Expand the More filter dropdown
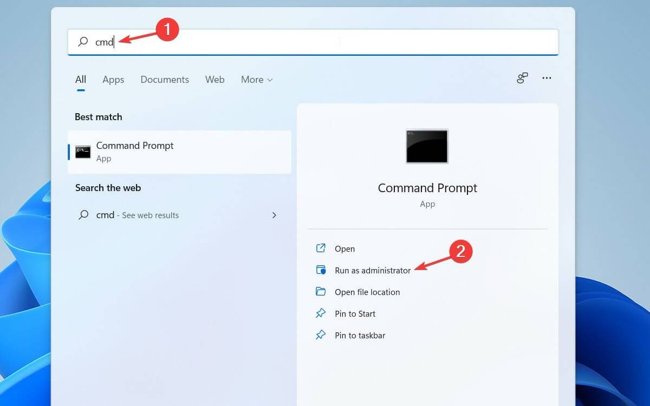650x406 pixels. point(256,80)
